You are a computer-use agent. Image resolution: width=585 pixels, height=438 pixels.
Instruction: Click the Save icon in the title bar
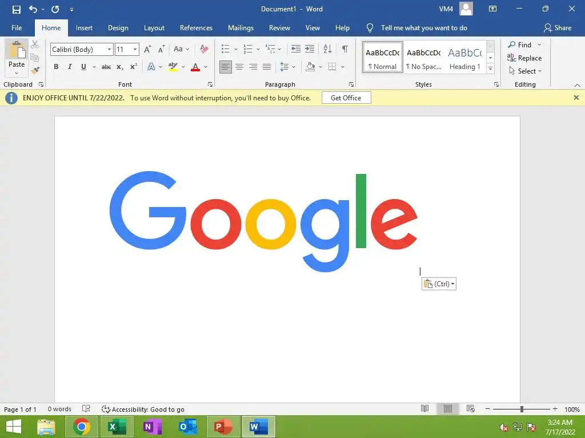pos(17,9)
